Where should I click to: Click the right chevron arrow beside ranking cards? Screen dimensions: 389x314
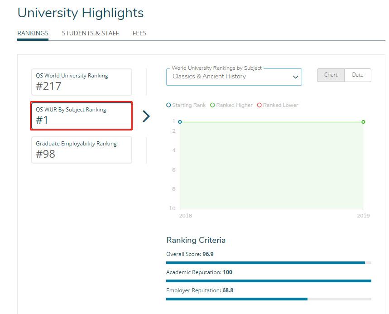146,116
